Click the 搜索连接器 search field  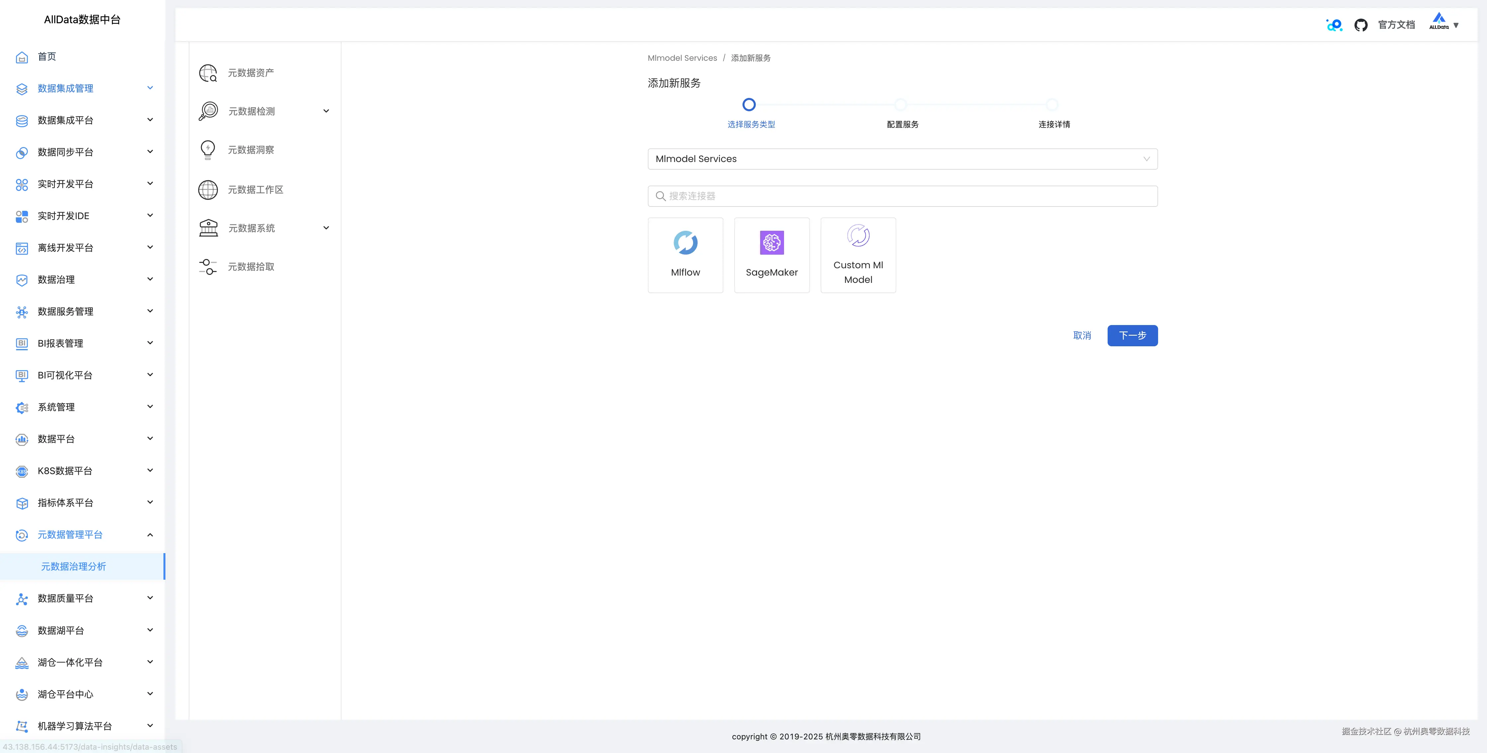point(902,196)
